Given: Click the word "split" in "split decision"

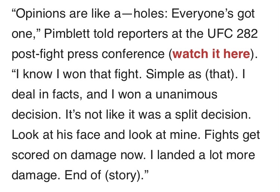Looking at the screenshot, I should [186, 115].
